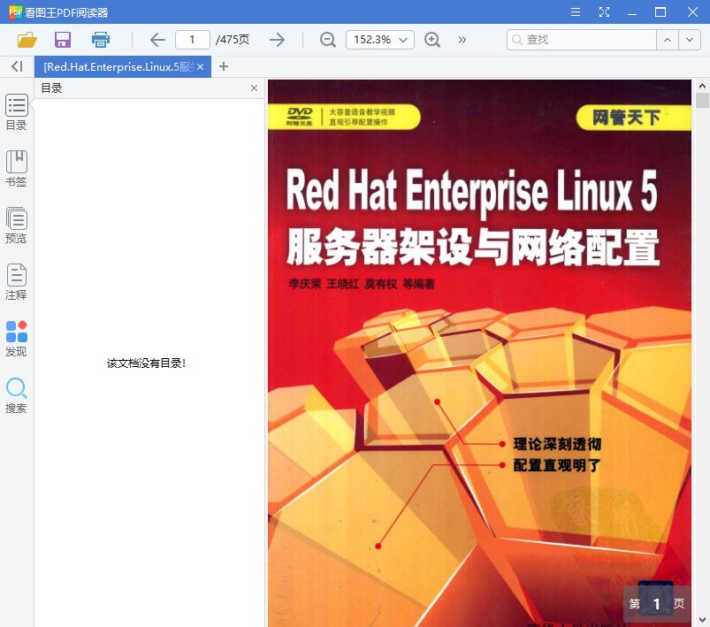Close the 看图王PDF阅读器 window
Image resolution: width=710 pixels, height=627 pixels.
692,11
